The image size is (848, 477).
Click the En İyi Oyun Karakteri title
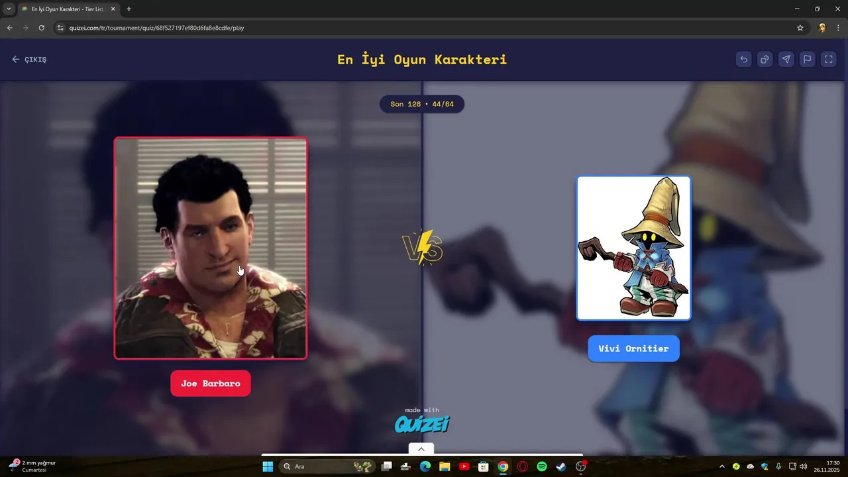(x=422, y=60)
